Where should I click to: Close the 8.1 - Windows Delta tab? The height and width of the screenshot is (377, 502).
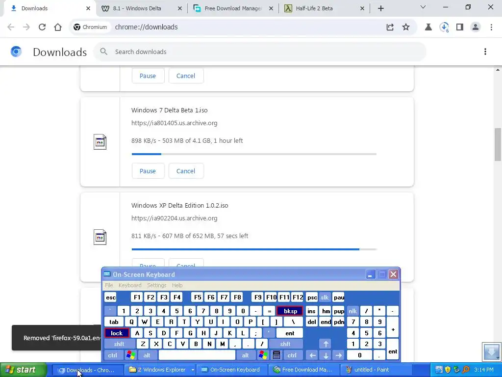pos(179,8)
